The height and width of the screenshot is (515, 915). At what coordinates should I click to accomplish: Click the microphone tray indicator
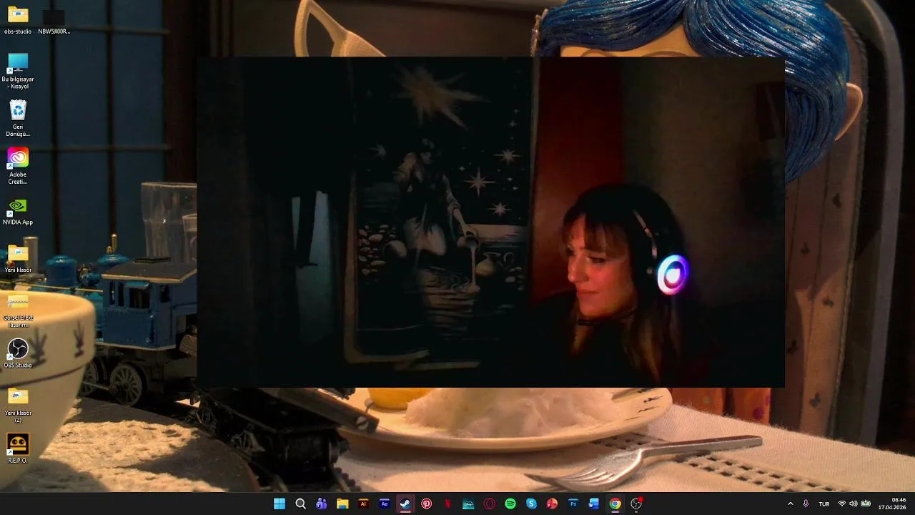pyautogui.click(x=806, y=504)
